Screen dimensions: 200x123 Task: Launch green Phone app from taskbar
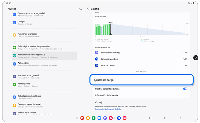[x=94, y=118]
